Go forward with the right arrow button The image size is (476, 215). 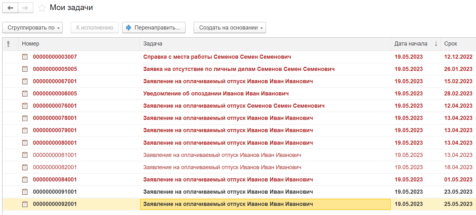pyautogui.click(x=25, y=8)
